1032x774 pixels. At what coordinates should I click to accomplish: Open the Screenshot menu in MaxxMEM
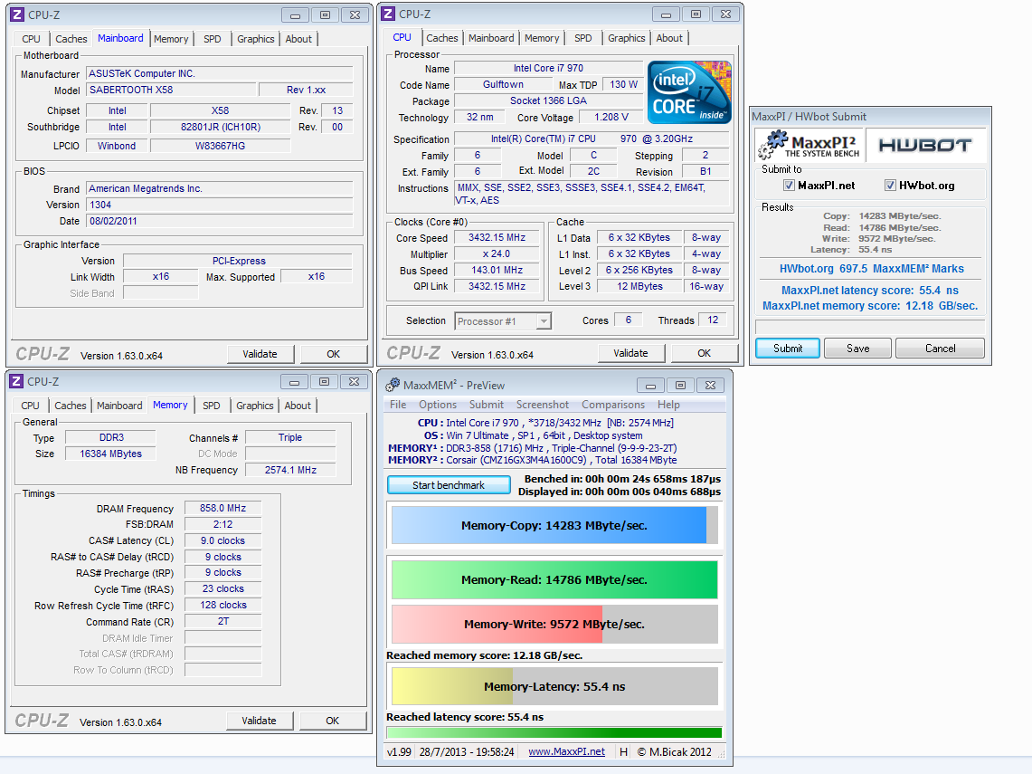click(x=543, y=405)
